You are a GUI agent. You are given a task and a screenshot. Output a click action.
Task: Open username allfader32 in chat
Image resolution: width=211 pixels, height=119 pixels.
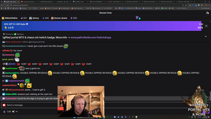click(x=7, y=51)
